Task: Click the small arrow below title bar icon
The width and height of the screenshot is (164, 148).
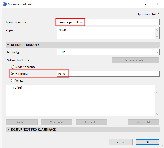Action: pyautogui.click(x=1, y=10)
